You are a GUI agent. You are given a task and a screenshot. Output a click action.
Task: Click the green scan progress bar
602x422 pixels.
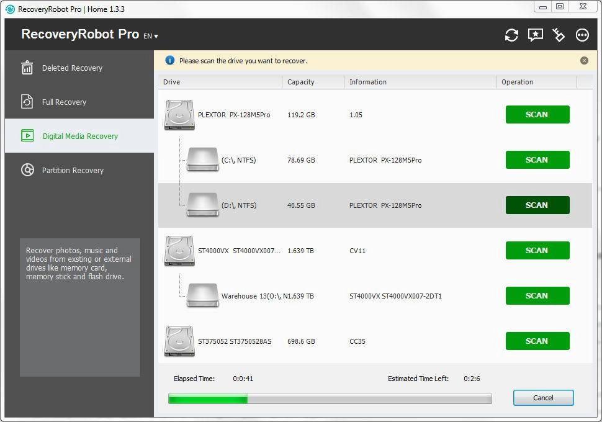coord(330,398)
